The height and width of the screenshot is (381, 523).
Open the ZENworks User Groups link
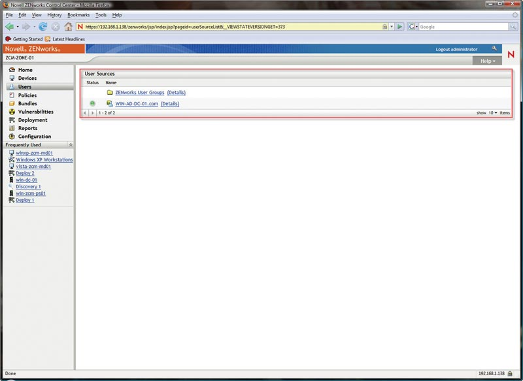140,92
